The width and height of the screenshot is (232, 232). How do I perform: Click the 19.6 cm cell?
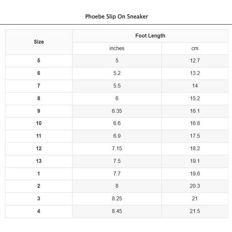(x=195, y=174)
